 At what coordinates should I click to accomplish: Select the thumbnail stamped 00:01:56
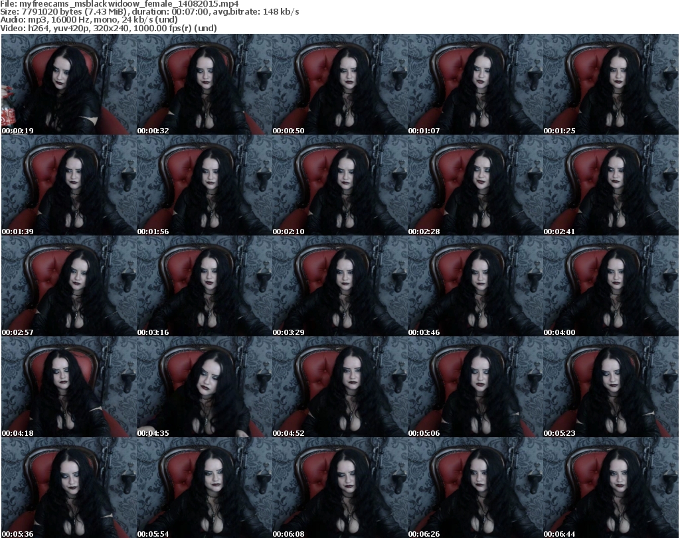pos(205,185)
